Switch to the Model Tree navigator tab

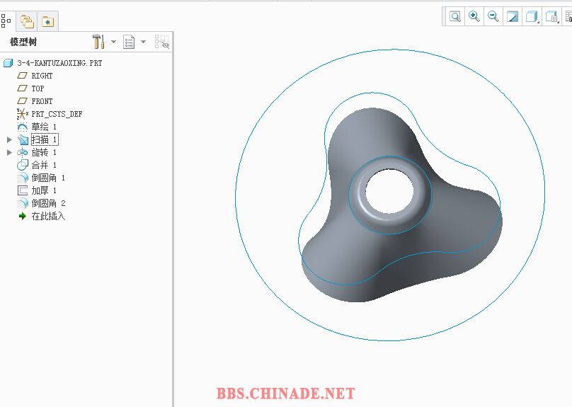click(x=6, y=21)
